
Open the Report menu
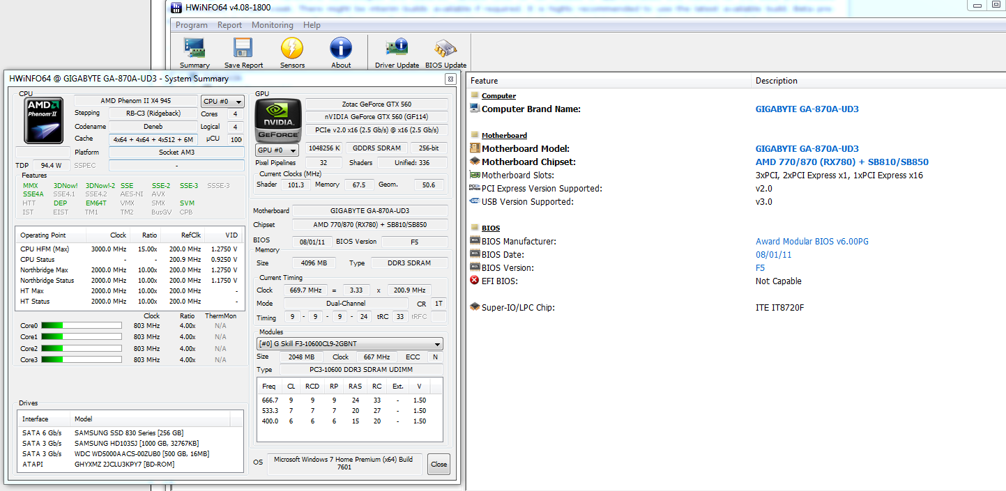pos(229,25)
